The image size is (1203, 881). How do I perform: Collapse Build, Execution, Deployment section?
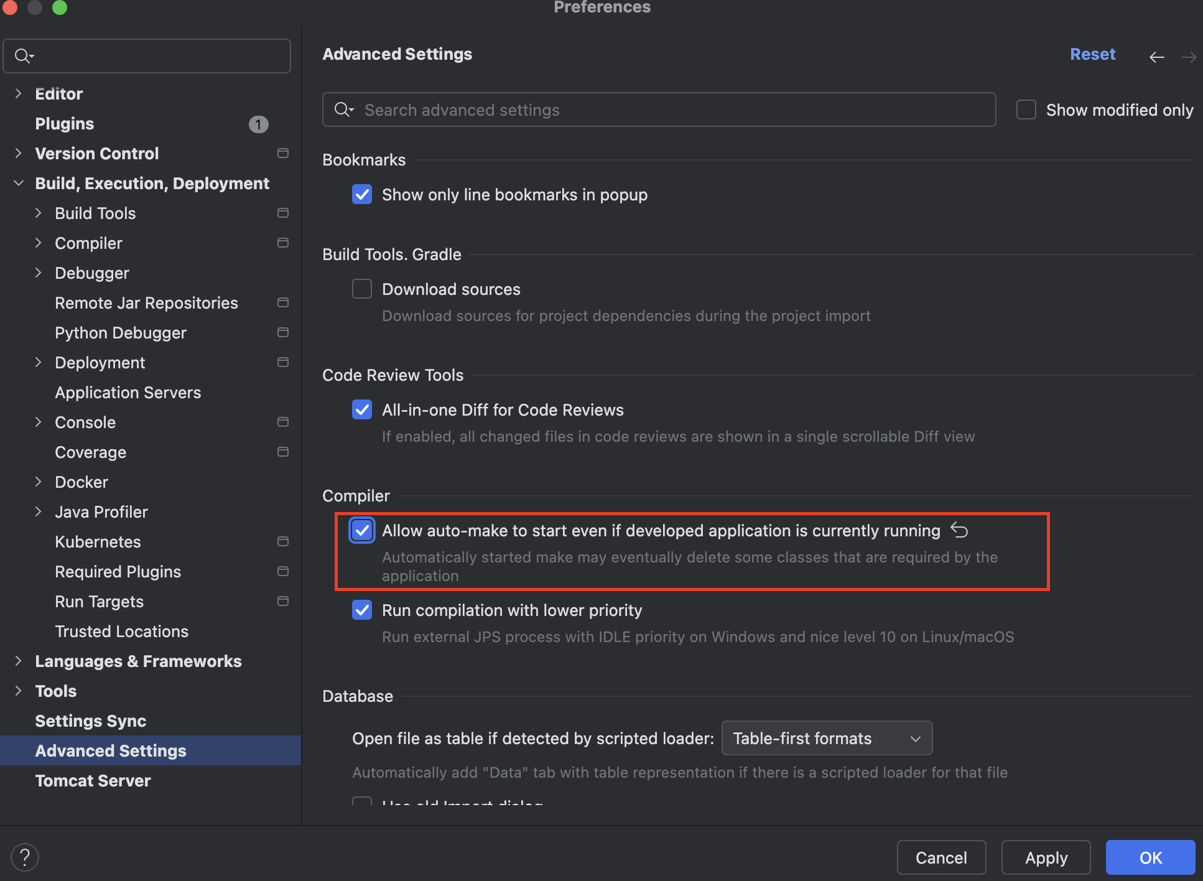pyautogui.click(x=18, y=183)
